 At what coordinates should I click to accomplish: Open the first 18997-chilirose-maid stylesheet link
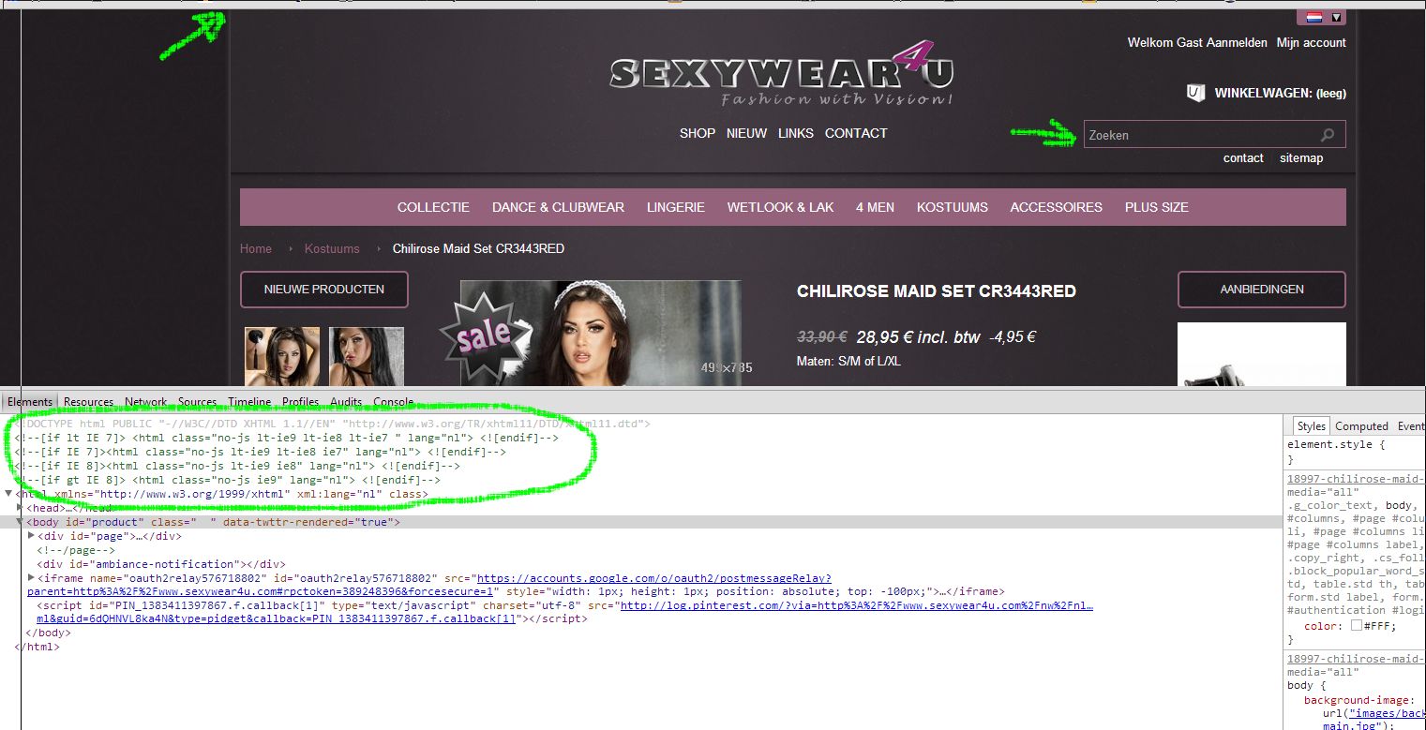[x=1356, y=481]
